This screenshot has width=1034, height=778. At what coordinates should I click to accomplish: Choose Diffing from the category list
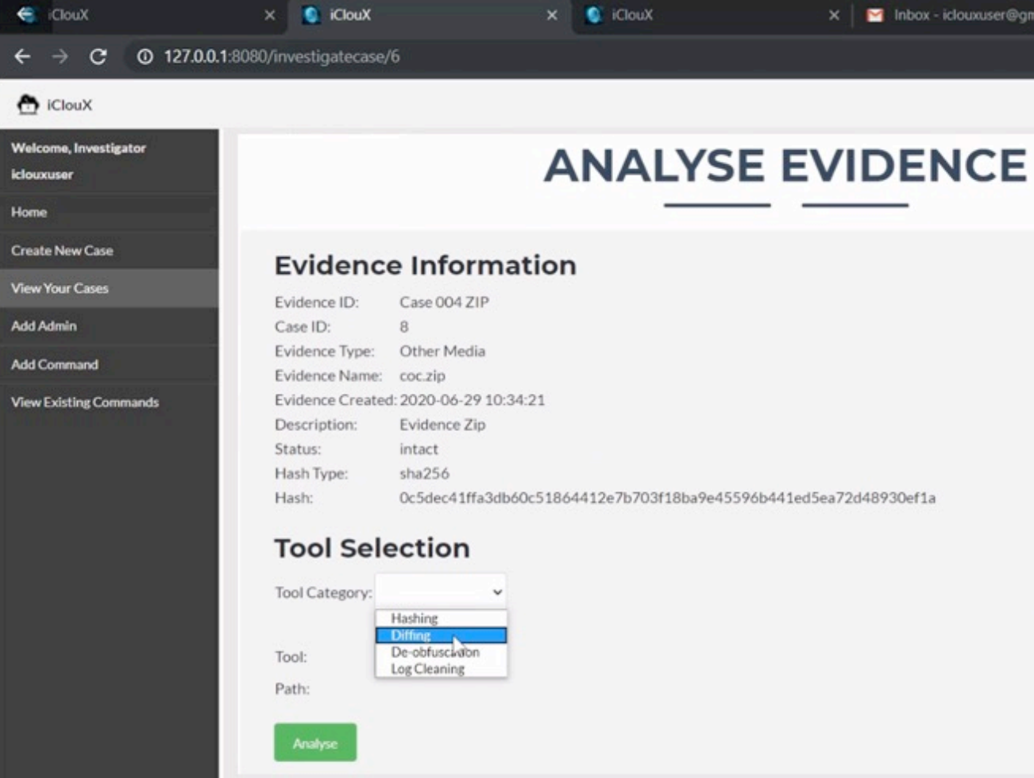[x=441, y=635]
